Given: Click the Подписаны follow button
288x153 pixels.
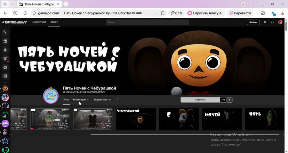Looking at the screenshot, I should point(200,100).
